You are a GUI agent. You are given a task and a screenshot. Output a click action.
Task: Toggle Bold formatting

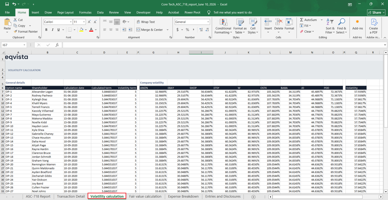(x=46, y=30)
